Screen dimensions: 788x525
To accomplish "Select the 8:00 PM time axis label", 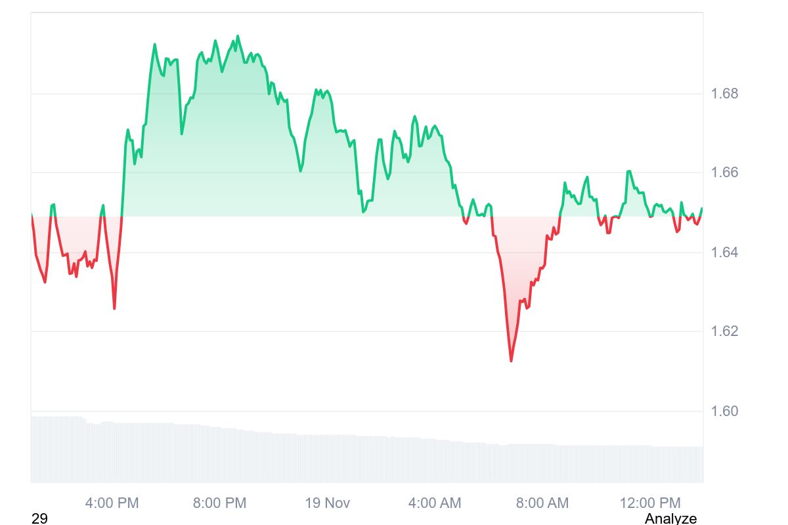I will [x=219, y=503].
